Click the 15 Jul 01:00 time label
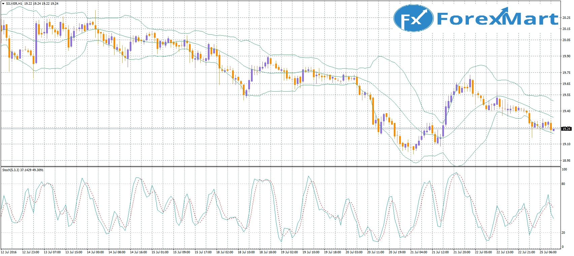The height and width of the screenshot is (256, 574). 160,252
